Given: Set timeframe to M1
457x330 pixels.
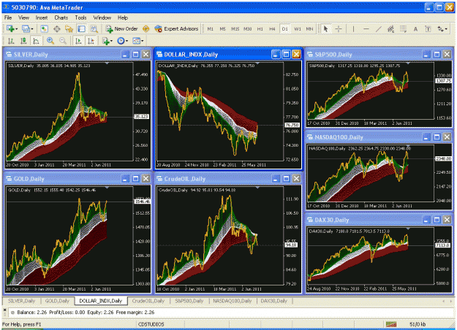Looking at the screenshot, I should click(210, 28).
